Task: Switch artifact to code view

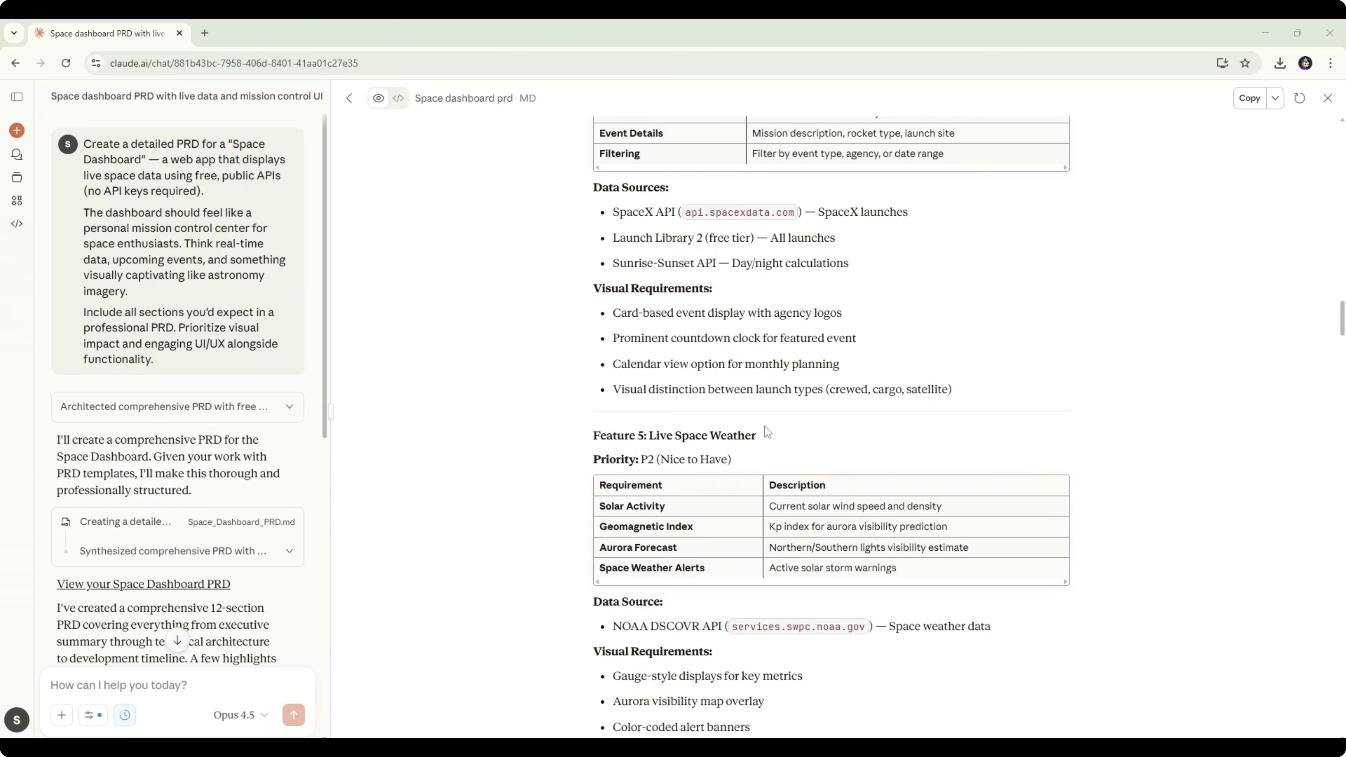Action: 398,98
